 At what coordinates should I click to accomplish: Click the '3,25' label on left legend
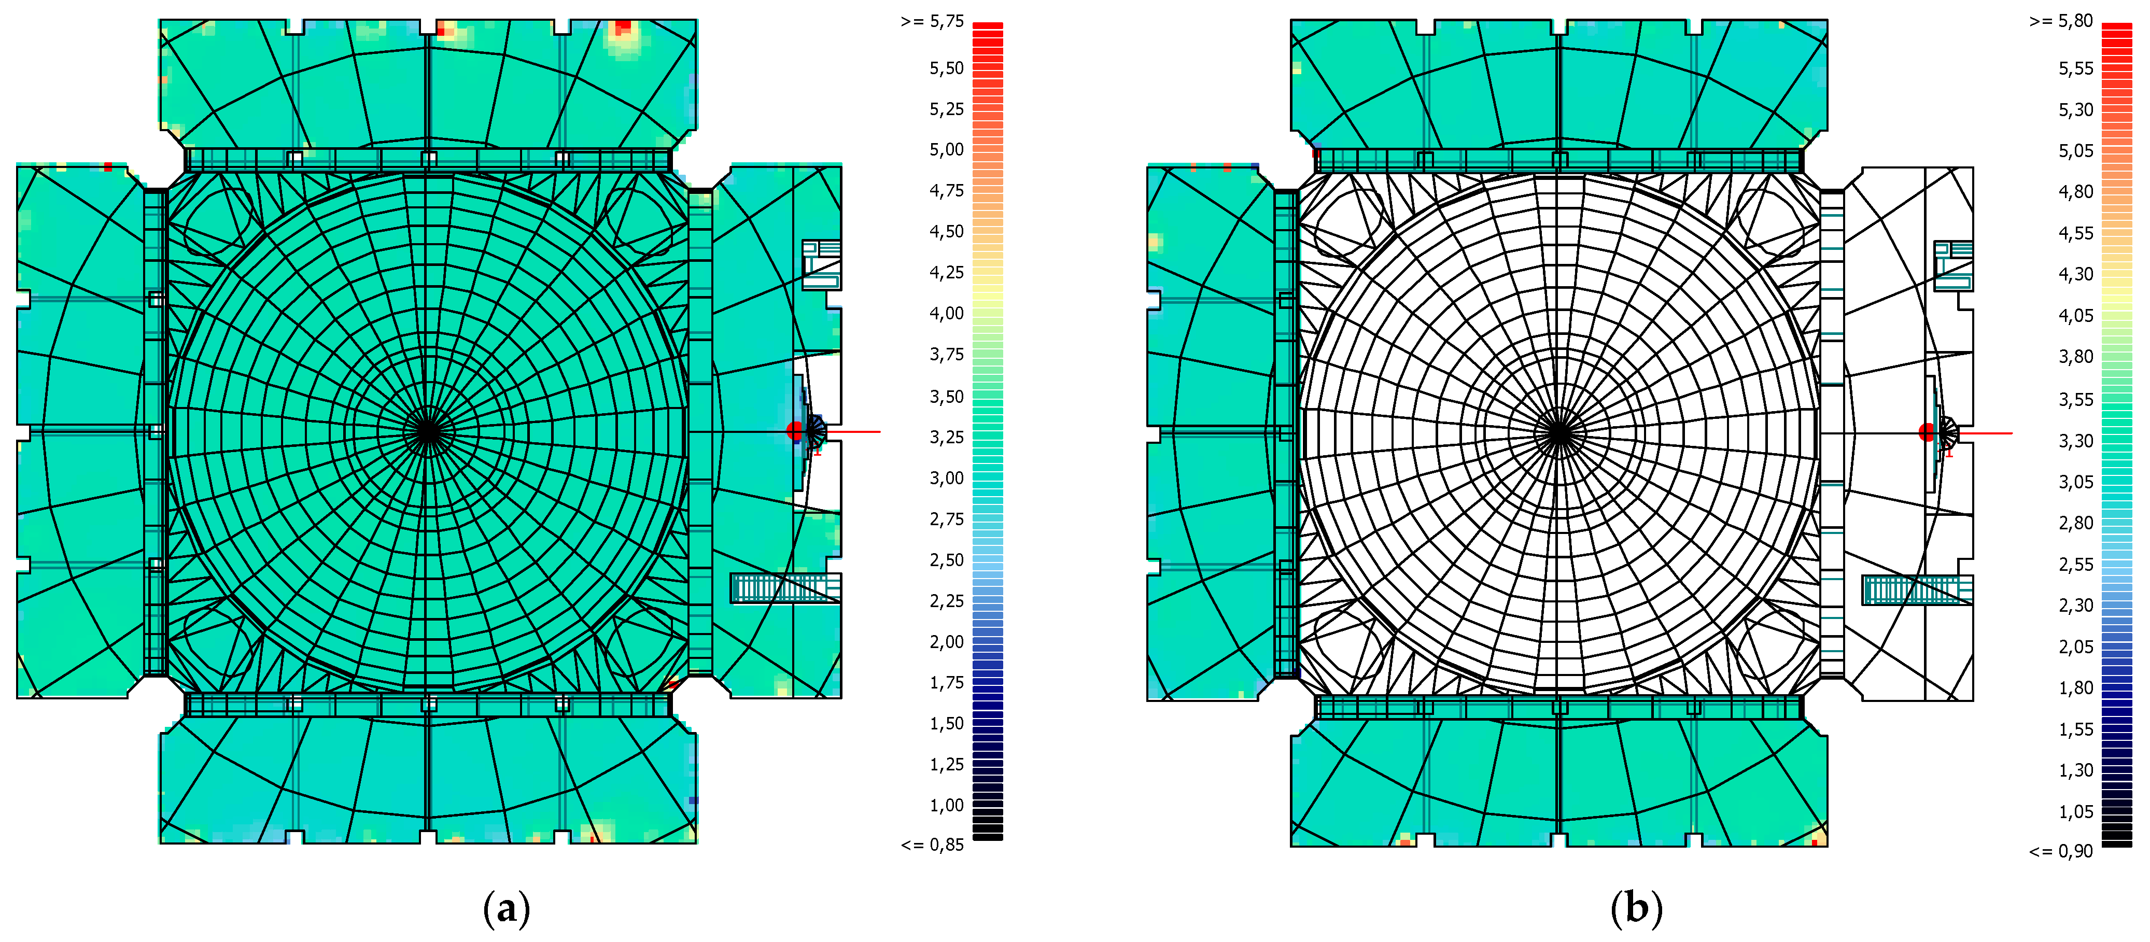(x=947, y=437)
